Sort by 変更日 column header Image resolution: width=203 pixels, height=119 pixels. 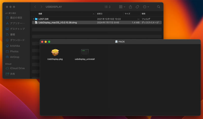(x=100, y=14)
